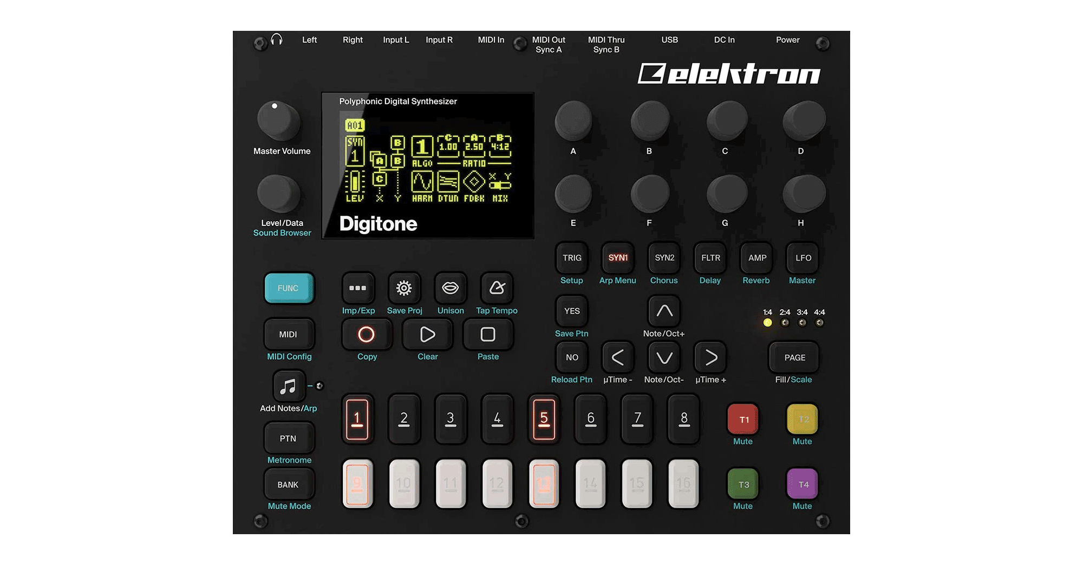Viewport: 1083px width, 565px height.
Task: Tap the Tap Tempo icon button
Action: pyautogui.click(x=497, y=288)
